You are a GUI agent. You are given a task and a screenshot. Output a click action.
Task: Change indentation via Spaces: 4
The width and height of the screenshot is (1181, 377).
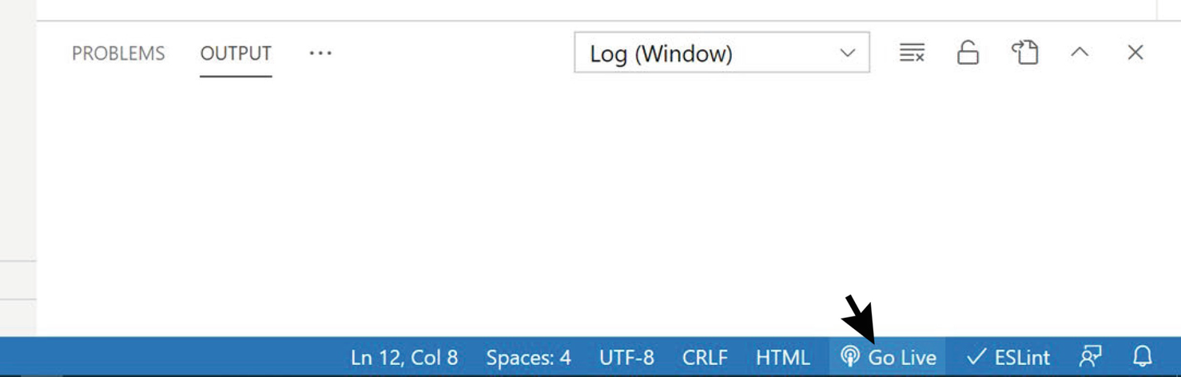528,357
